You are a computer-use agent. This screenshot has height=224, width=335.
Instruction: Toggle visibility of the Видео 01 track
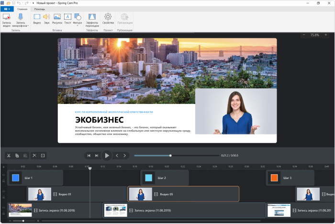(4, 191)
